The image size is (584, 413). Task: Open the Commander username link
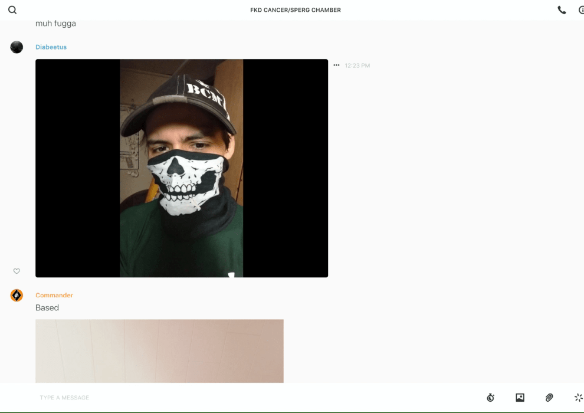54,295
